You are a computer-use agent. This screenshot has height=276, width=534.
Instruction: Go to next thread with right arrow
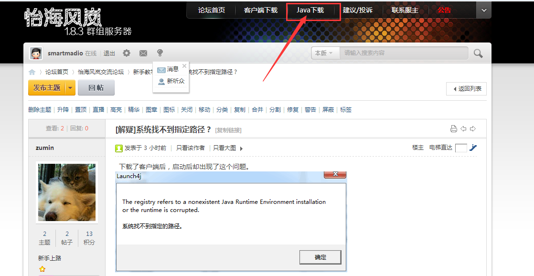(473, 129)
